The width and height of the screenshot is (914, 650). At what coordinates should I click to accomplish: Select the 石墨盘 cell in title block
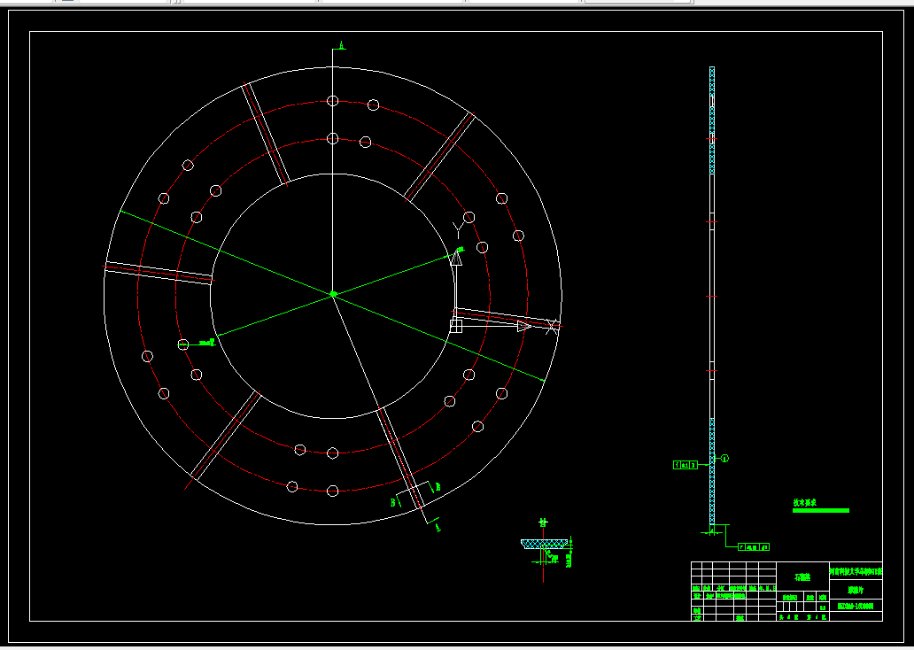coord(802,577)
